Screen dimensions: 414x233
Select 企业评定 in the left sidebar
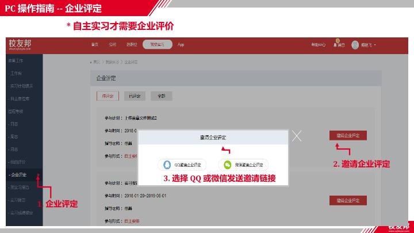coord(18,174)
